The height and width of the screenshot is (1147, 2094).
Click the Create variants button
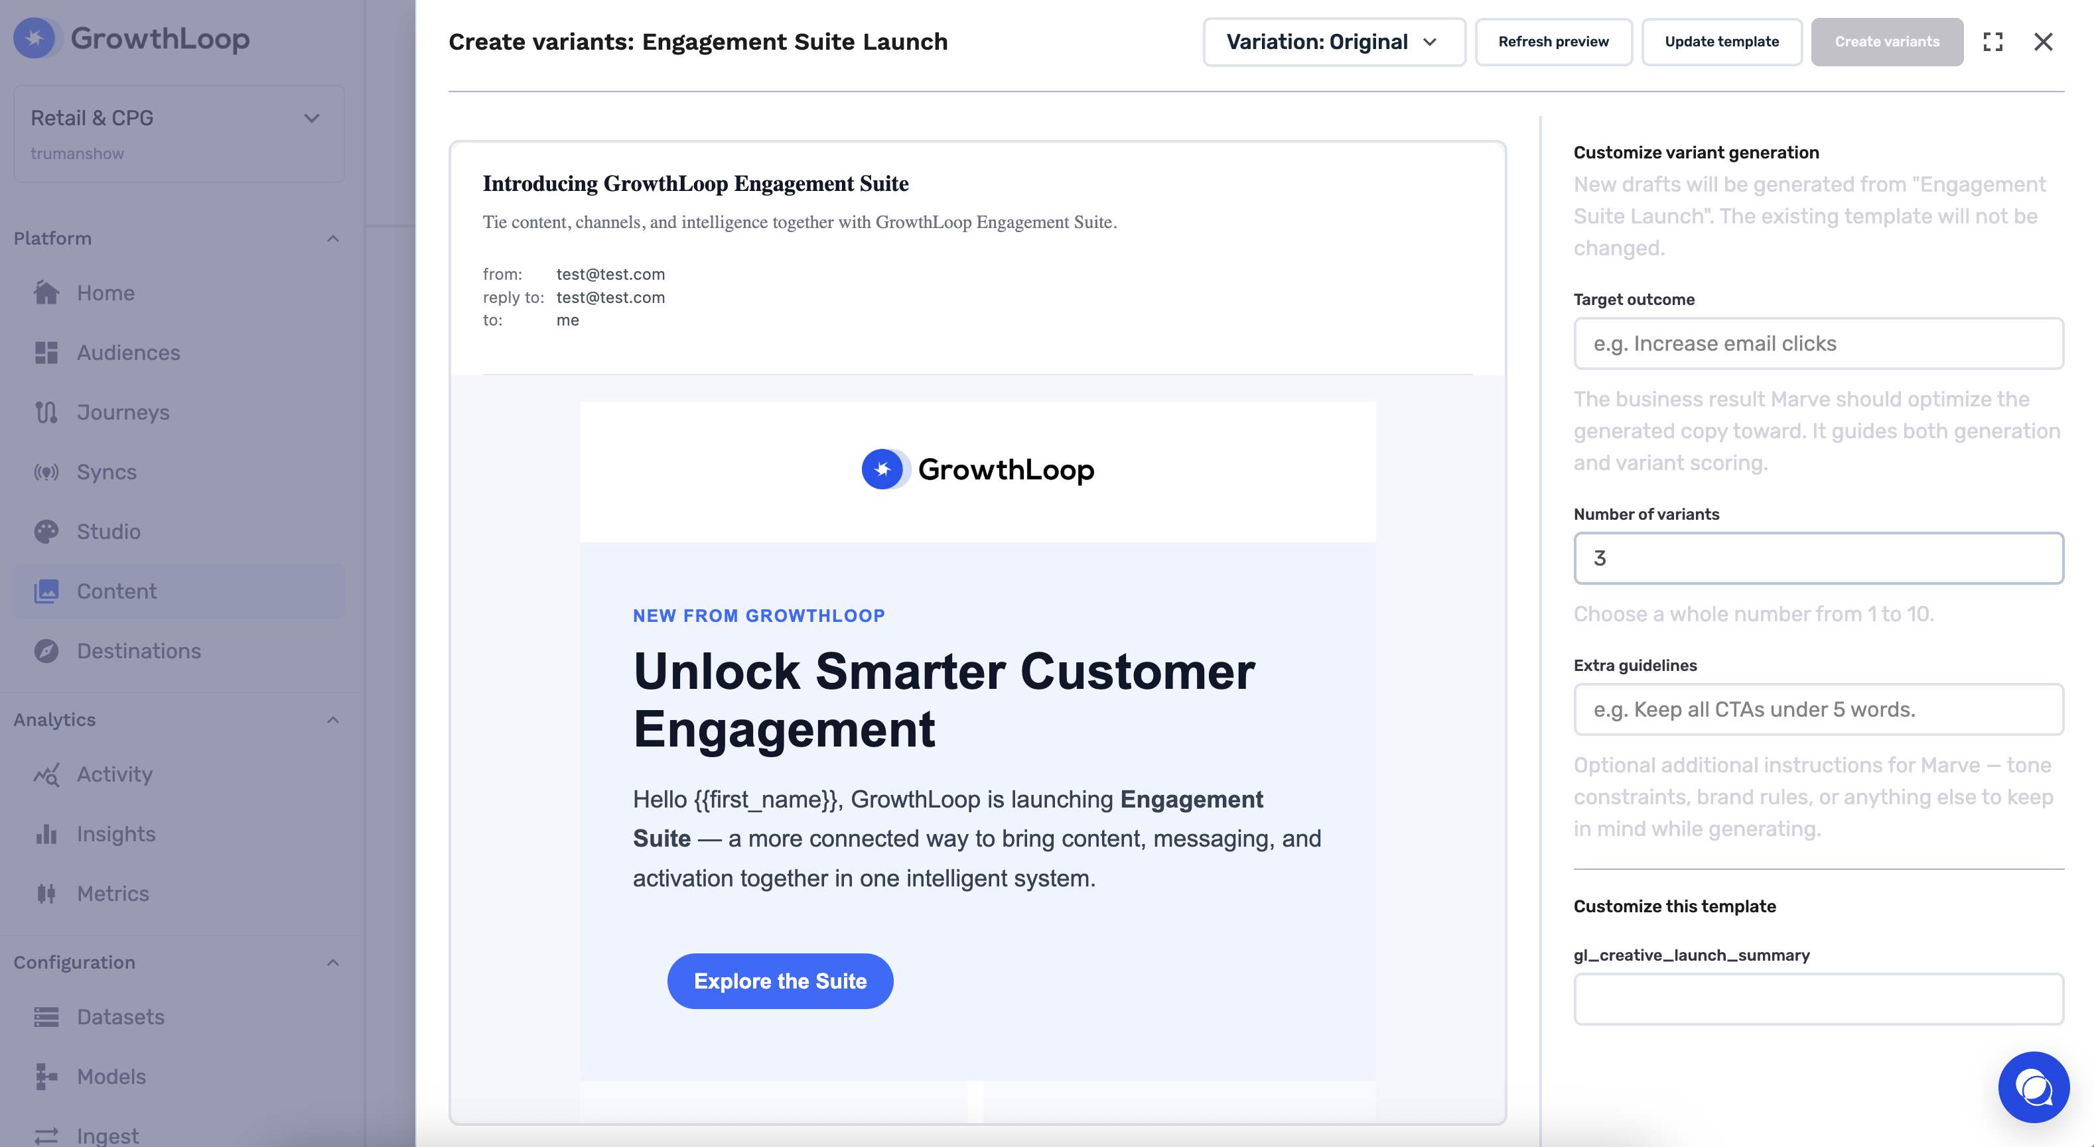[1887, 41]
